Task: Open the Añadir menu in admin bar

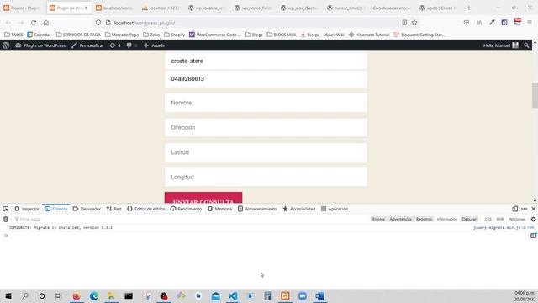Action: click(x=154, y=45)
